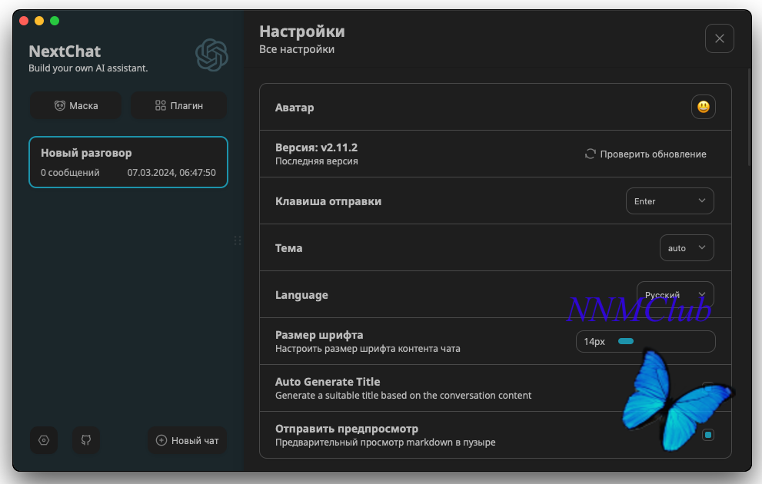Click the Версия: v2.11.2 text

coord(316,148)
